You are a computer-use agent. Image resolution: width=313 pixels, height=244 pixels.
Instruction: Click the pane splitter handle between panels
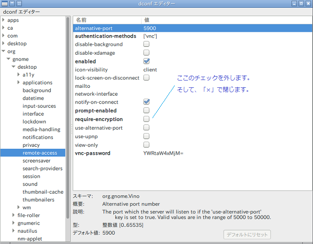[x=71, y=129]
